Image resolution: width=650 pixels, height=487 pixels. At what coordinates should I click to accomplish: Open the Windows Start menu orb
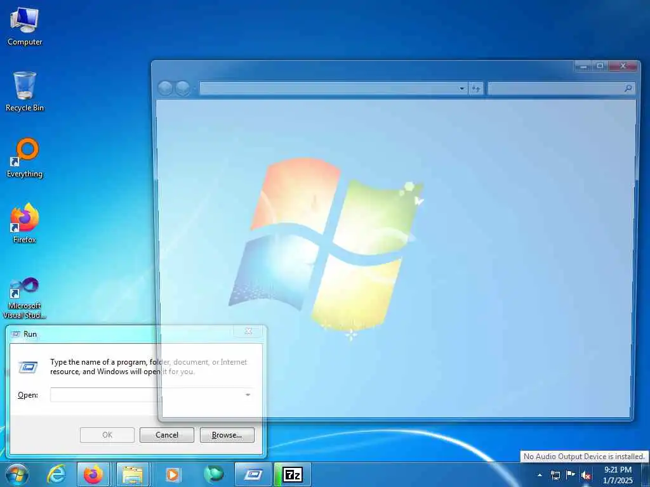[17, 474]
